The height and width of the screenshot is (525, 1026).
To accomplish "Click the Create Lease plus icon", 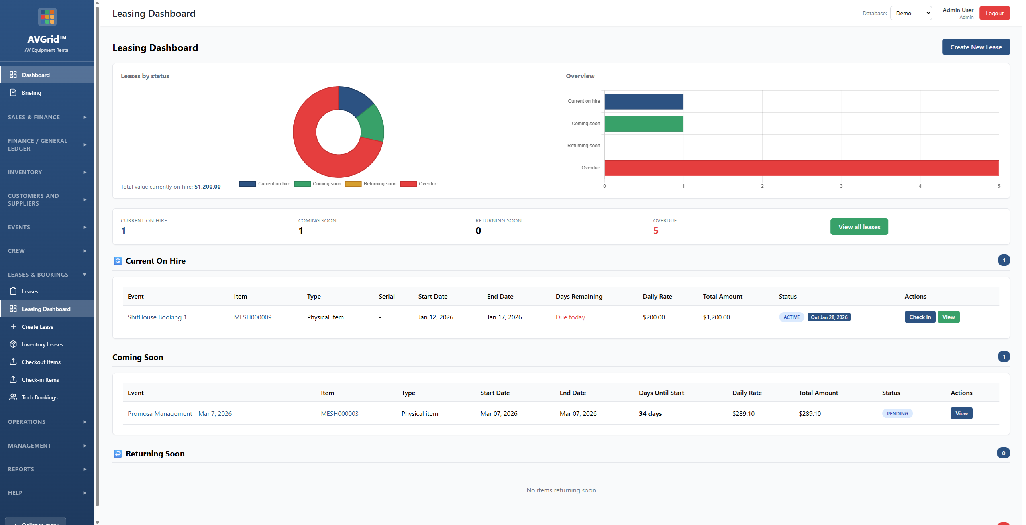I will (13, 326).
